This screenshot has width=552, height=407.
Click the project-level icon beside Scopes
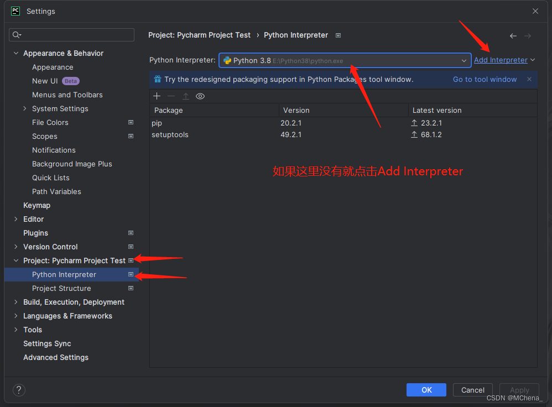click(x=131, y=136)
